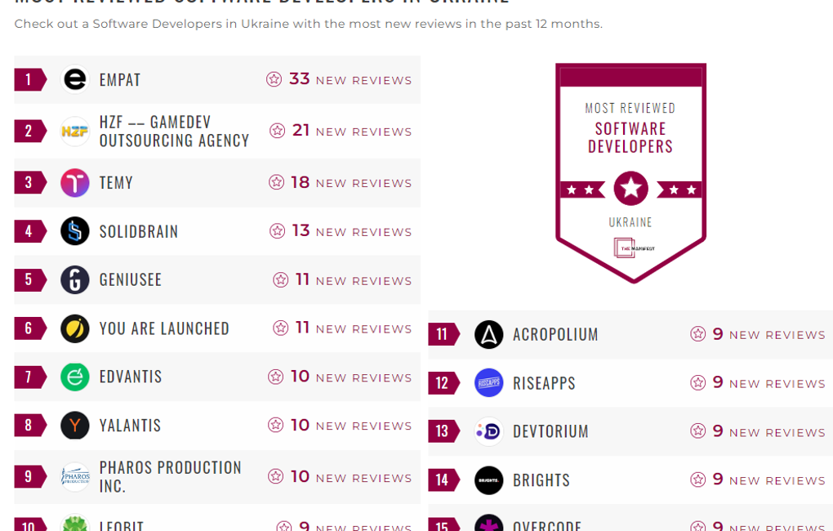Click the You Are Launched logo
833x531 pixels.
point(75,328)
